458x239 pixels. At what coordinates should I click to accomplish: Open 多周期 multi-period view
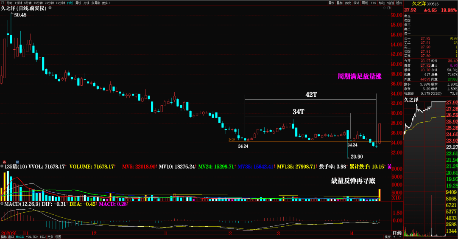[95, 3]
